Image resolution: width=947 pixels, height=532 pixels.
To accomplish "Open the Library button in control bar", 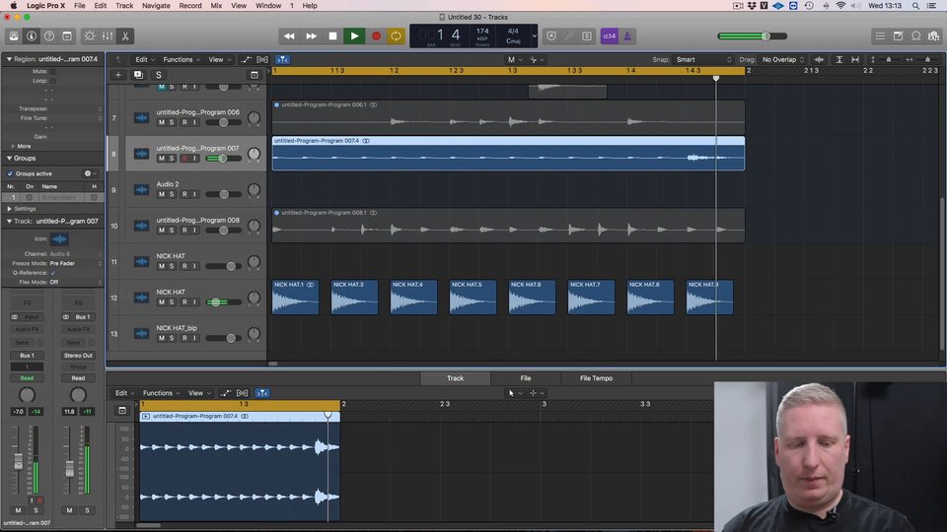I will click(x=13, y=36).
